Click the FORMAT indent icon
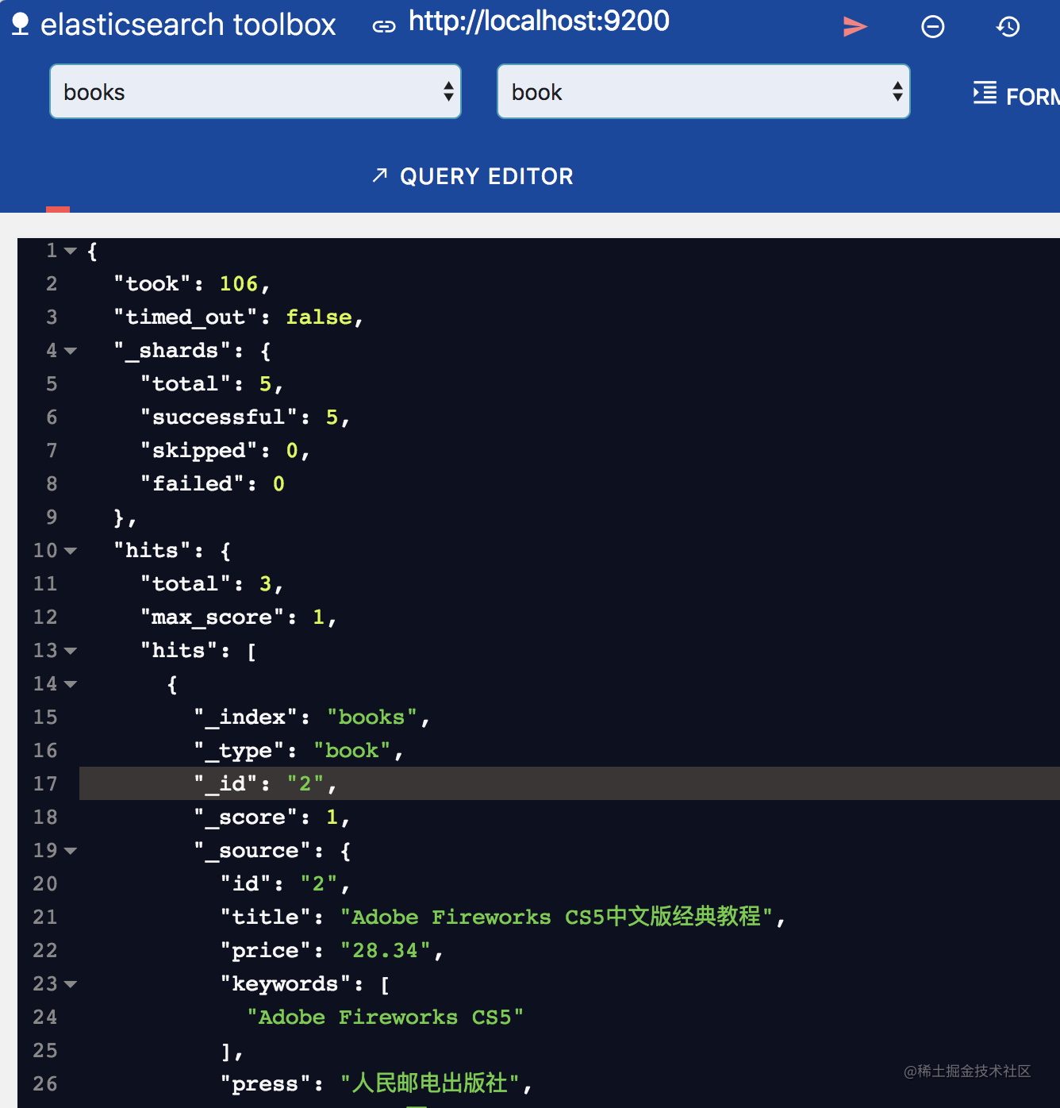The height and width of the screenshot is (1108, 1060). tap(983, 93)
